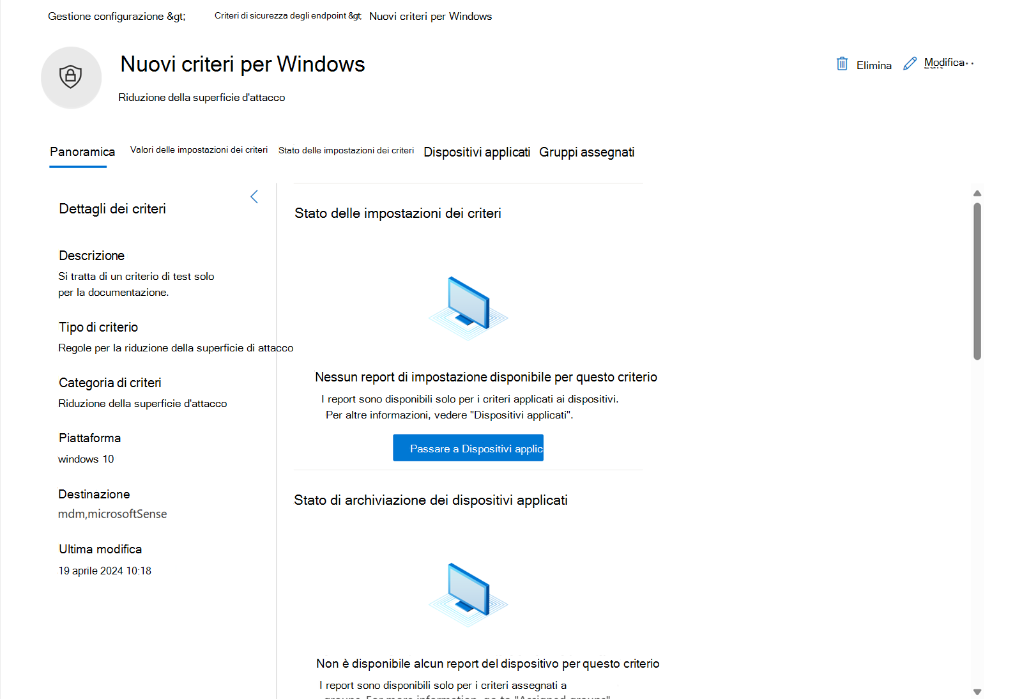Collapse Dettagli dei criteri panel chevron
Screen dimensions: 1022x699
(x=254, y=196)
